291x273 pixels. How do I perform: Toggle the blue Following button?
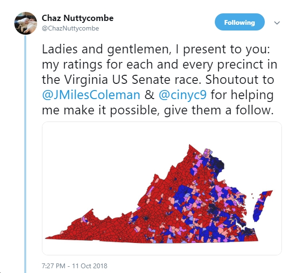click(x=240, y=22)
